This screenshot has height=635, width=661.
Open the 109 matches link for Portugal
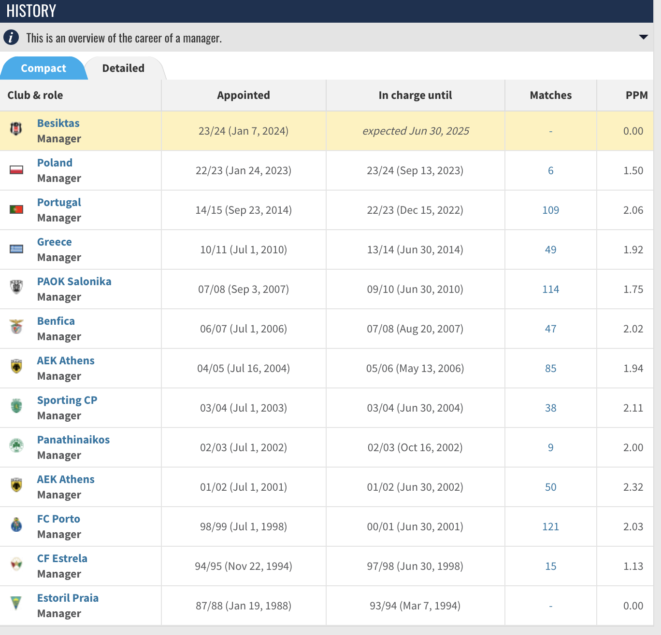coord(550,210)
